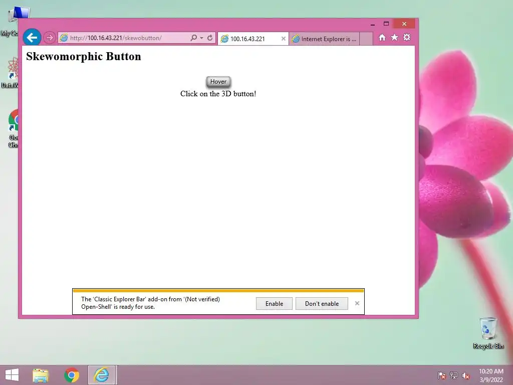Click the text 'Click on the 3D button!'

click(218, 94)
